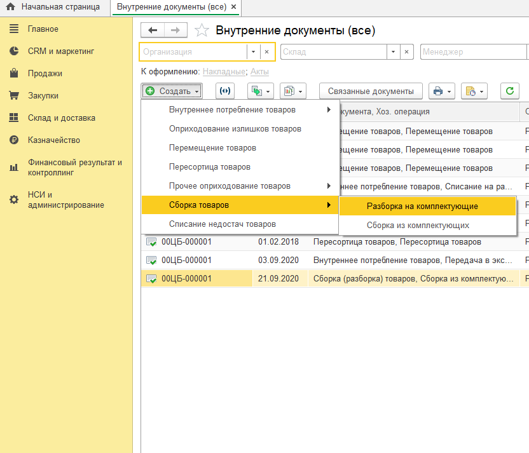Choose Сборка из комплектующих option

pyautogui.click(x=418, y=225)
